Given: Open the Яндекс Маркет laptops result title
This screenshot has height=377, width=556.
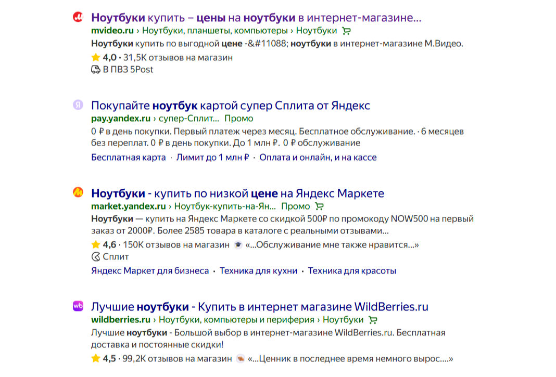Looking at the screenshot, I should click(237, 193).
